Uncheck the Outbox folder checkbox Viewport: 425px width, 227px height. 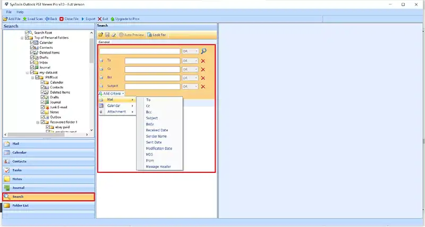click(42, 117)
